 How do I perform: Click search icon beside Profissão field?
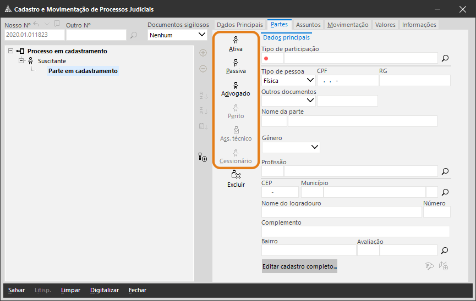tap(445, 171)
